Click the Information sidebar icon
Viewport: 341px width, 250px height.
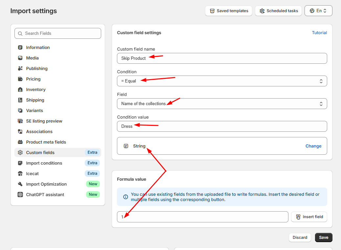[20, 47]
